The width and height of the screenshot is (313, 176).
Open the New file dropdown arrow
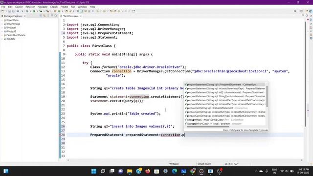point(6,11)
